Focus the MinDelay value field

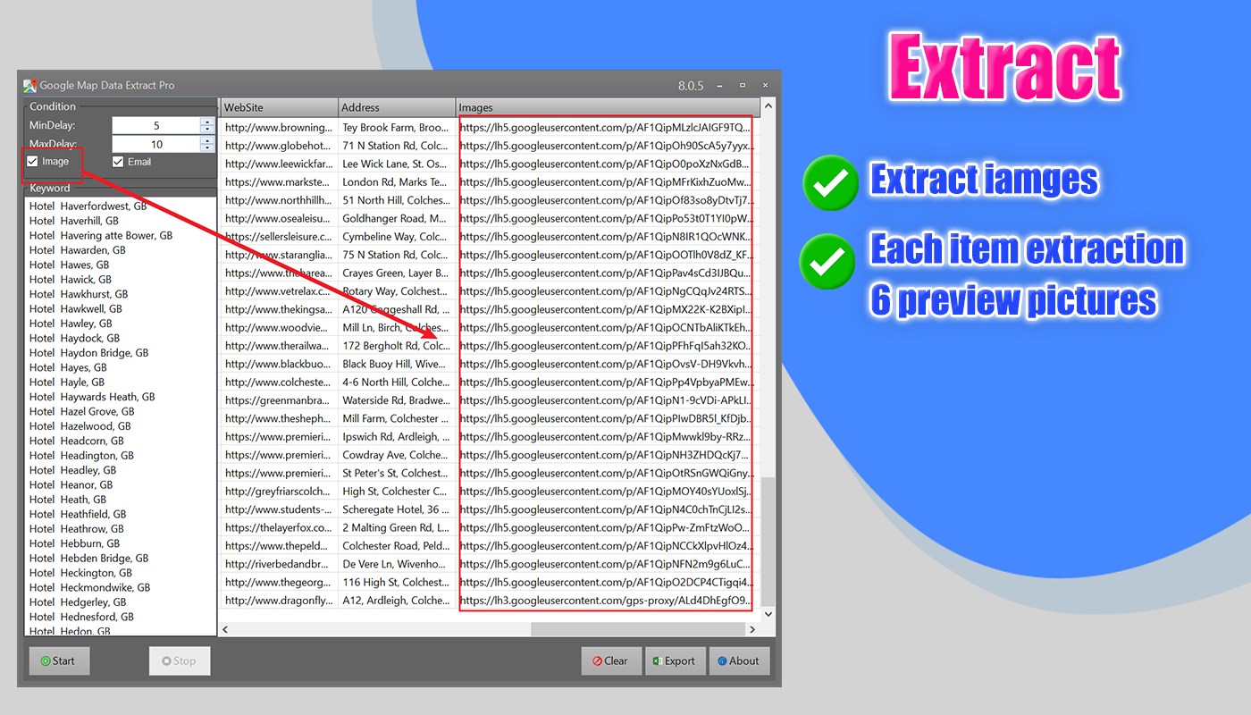tap(156, 126)
